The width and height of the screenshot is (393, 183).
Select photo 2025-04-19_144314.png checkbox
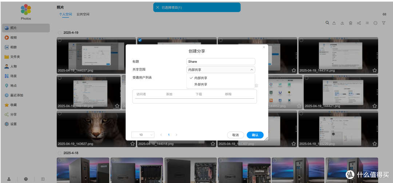pos(301,40)
